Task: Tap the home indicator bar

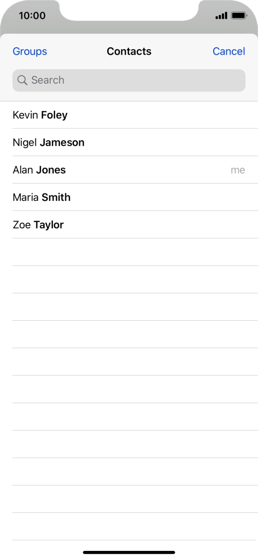Action: tap(129, 552)
